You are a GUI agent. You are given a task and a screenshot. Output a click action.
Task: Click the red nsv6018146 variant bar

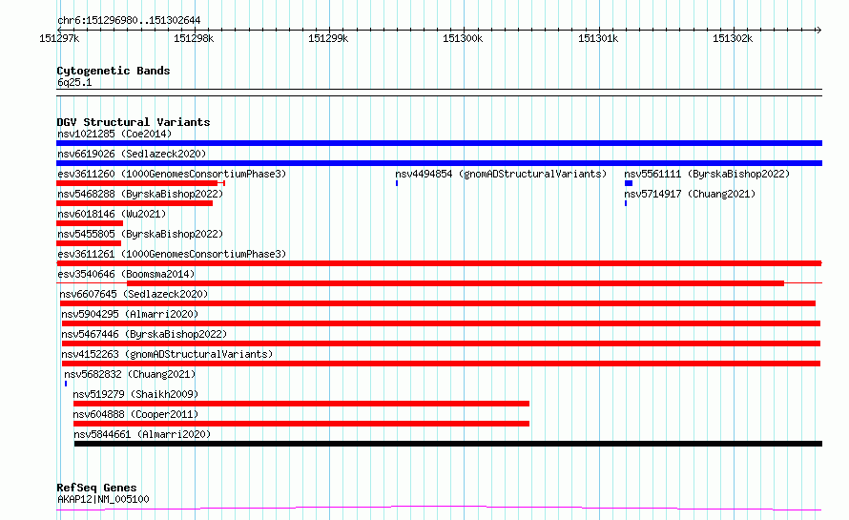tap(90, 223)
